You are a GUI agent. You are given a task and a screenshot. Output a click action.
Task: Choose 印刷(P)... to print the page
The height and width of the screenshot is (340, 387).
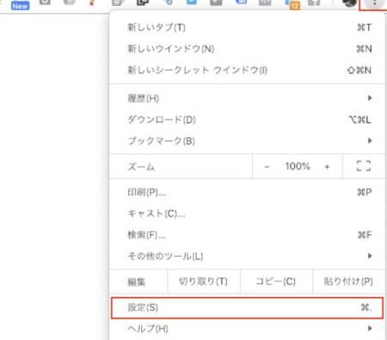pyautogui.click(x=247, y=192)
